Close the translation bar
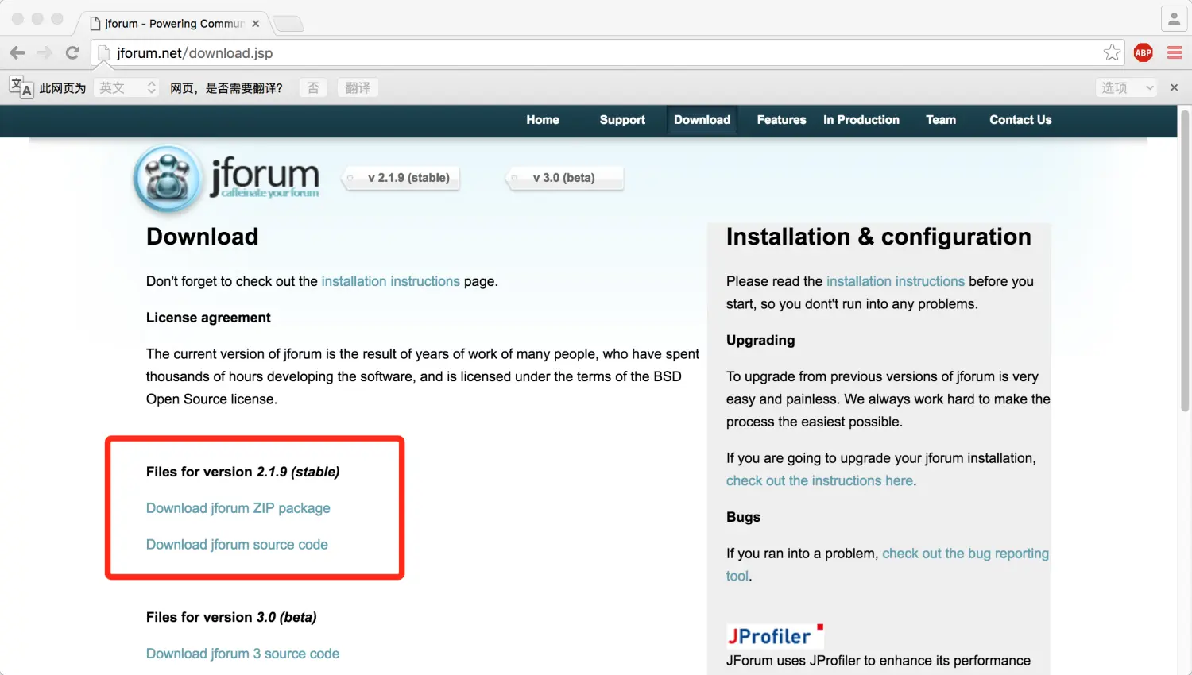The height and width of the screenshot is (675, 1192). coord(1174,87)
